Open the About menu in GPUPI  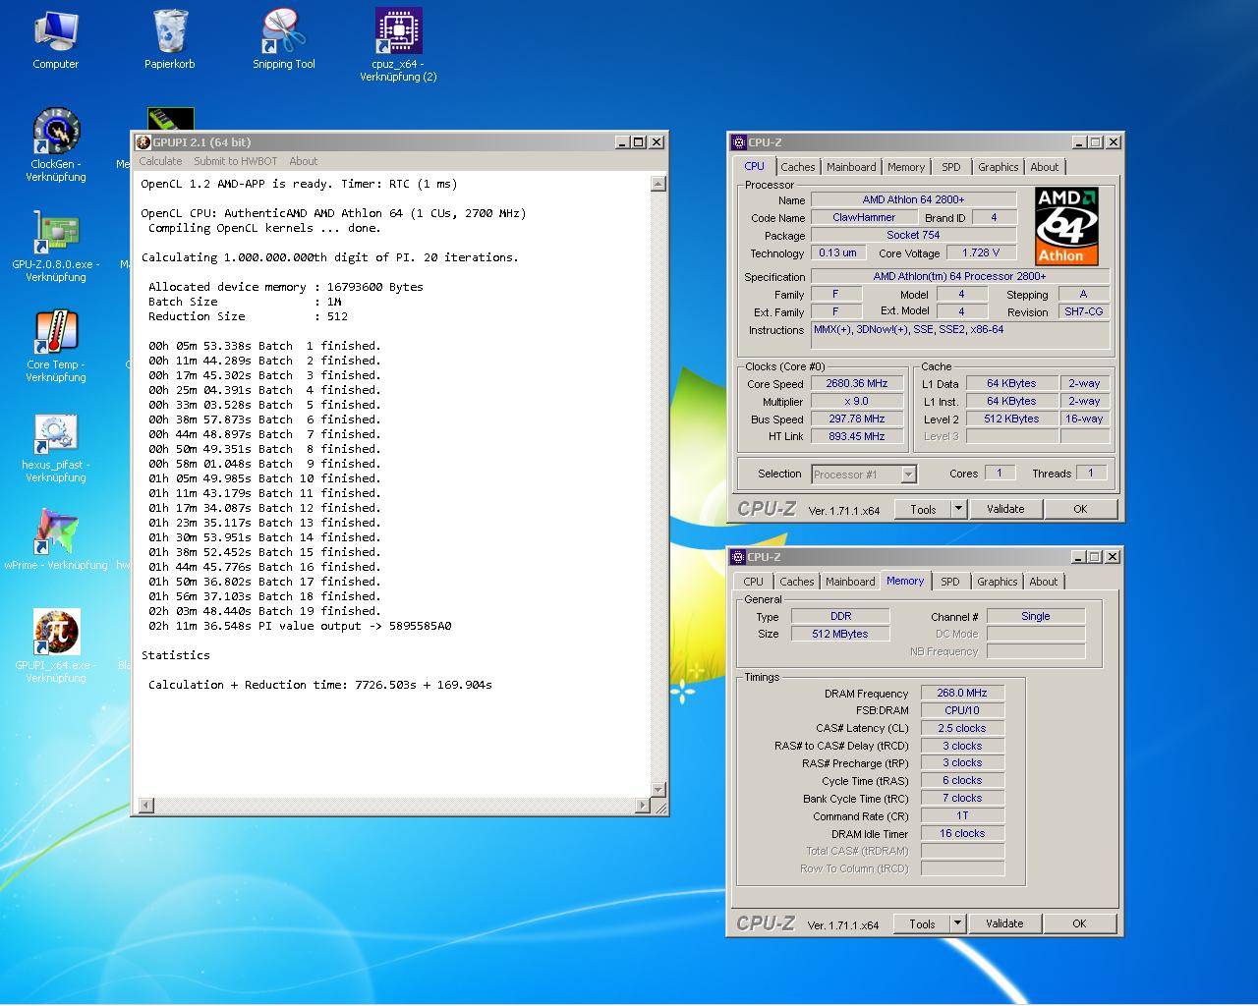point(304,161)
